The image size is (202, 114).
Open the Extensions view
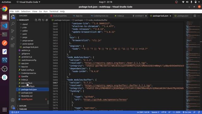pyautogui.click(x=13, y=45)
